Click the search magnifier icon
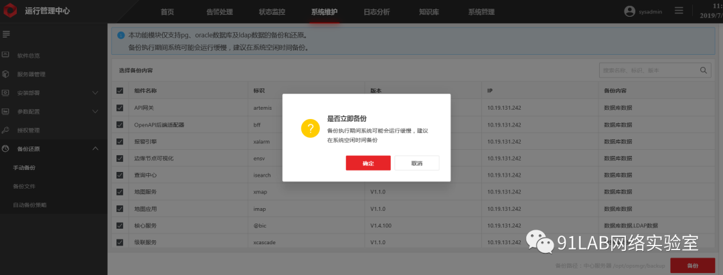The width and height of the screenshot is (723, 275). 703,70
